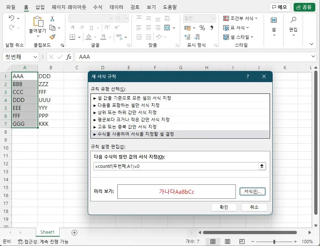Select the Sheet1 sheet tab
The width and height of the screenshot is (320, 246).
[x=47, y=233]
